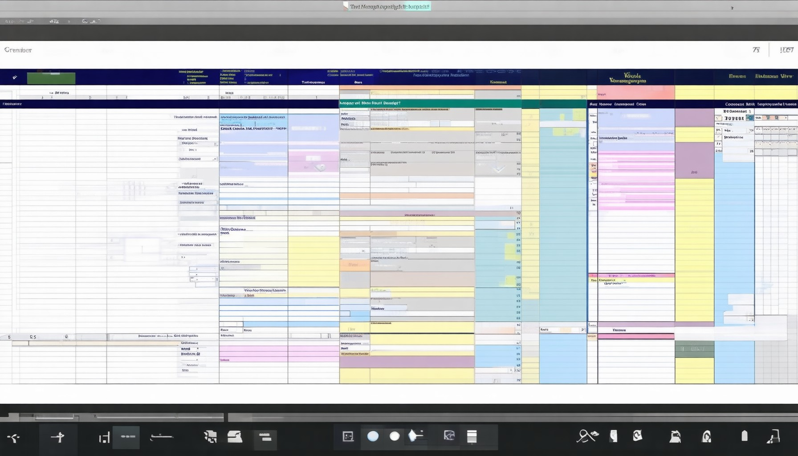Click the puzzle-piece-shaped icon in the bottom toolbar
798x456 pixels.
point(210,437)
